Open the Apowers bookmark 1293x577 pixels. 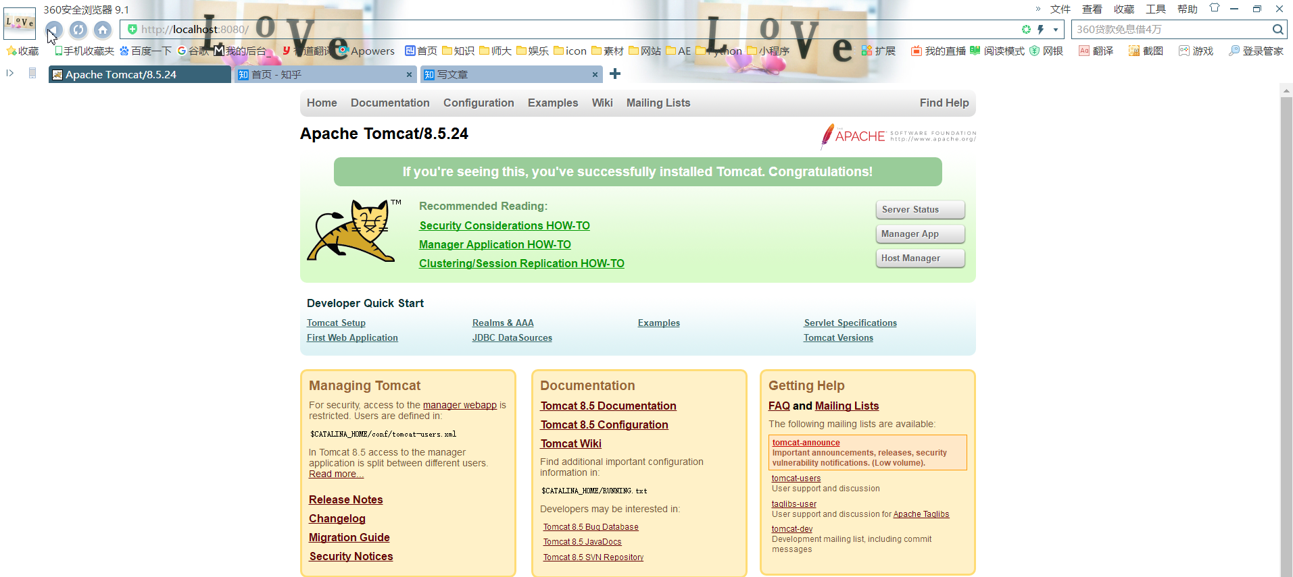pos(366,51)
